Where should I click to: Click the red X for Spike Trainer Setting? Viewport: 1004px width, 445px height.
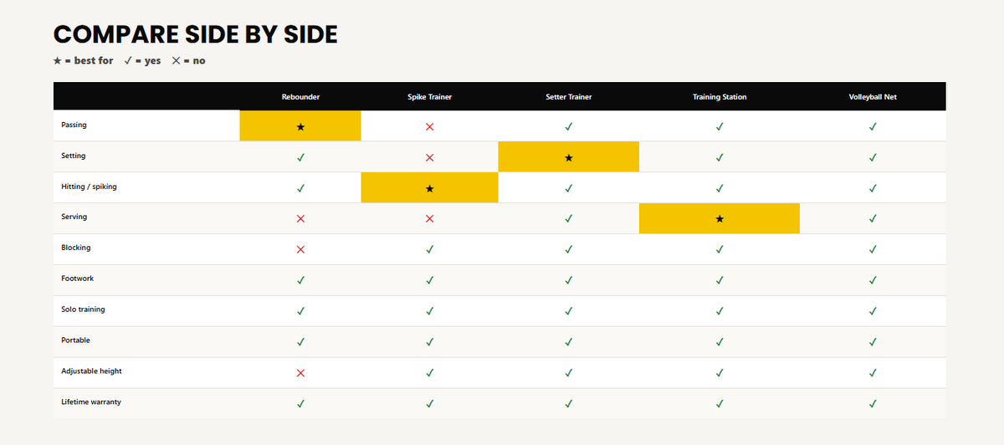point(429,157)
